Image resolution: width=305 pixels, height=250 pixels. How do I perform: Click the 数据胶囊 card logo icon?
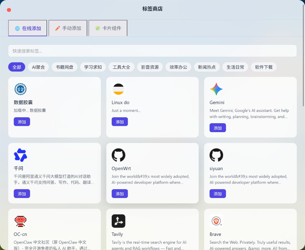21,89
